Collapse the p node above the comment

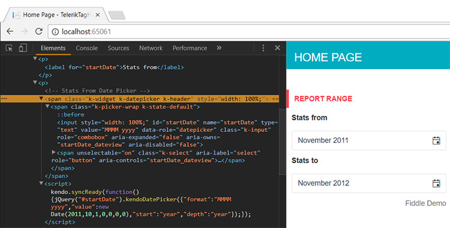[x=35, y=83]
